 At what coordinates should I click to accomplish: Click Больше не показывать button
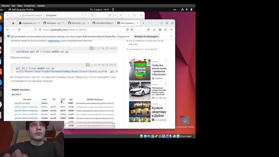click(x=146, y=37)
